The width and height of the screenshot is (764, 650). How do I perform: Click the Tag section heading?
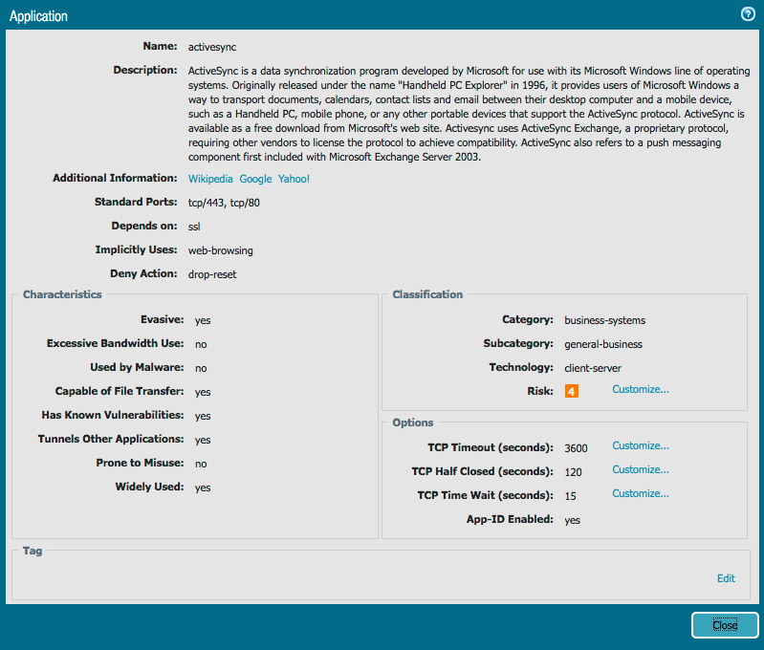click(x=33, y=551)
